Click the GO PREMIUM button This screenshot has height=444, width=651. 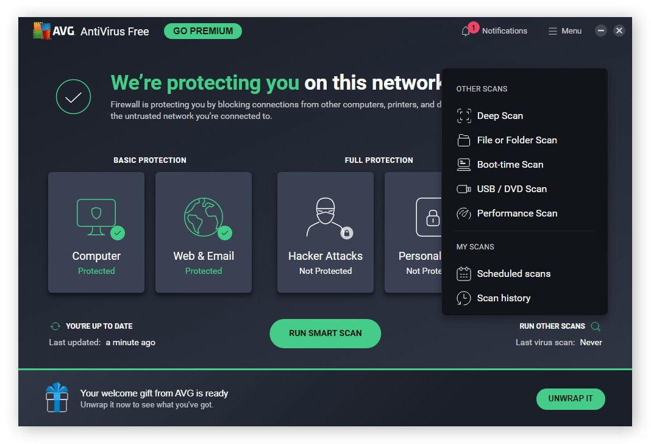click(x=202, y=30)
